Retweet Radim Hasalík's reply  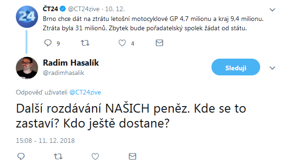[x=58, y=156]
